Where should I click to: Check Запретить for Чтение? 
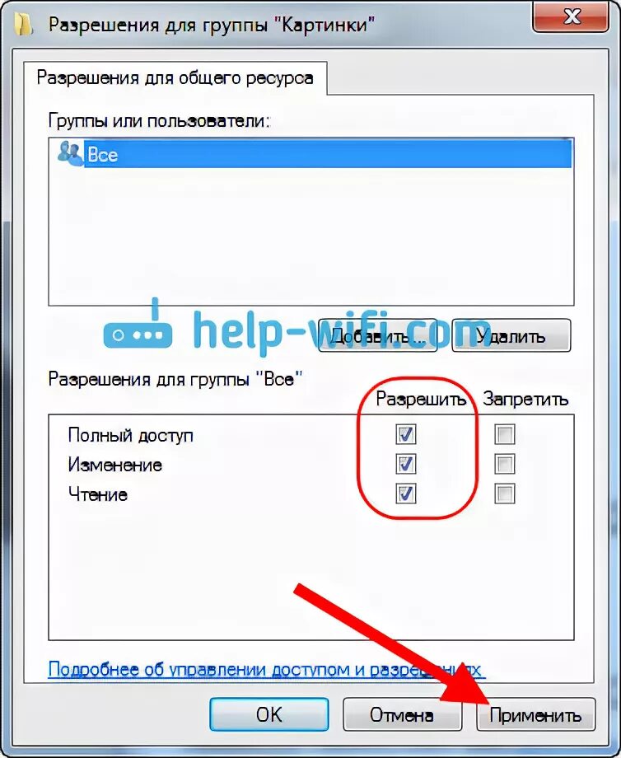click(505, 494)
